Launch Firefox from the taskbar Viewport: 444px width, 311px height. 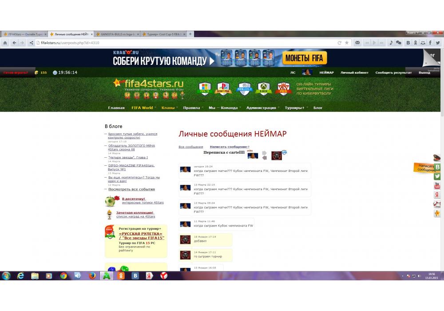pos(92,276)
